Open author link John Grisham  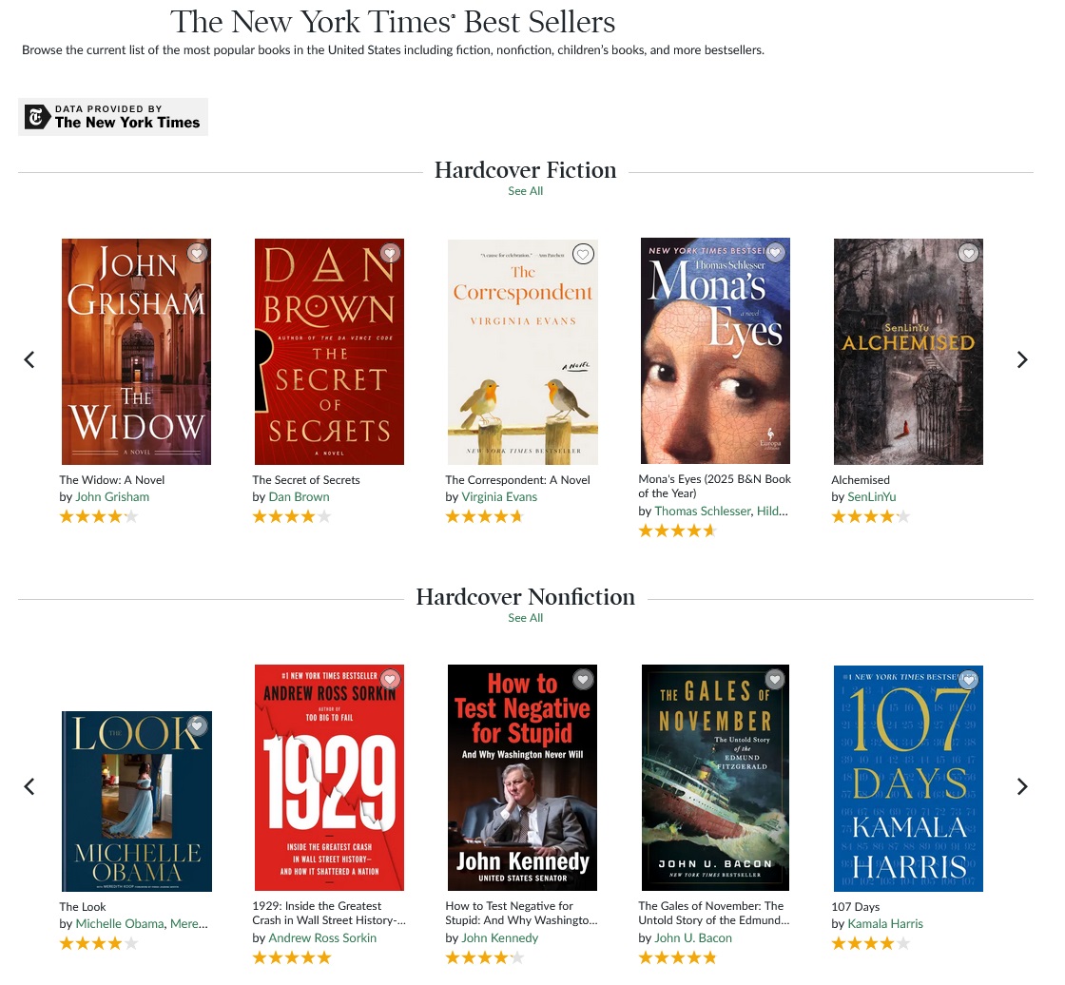112,497
